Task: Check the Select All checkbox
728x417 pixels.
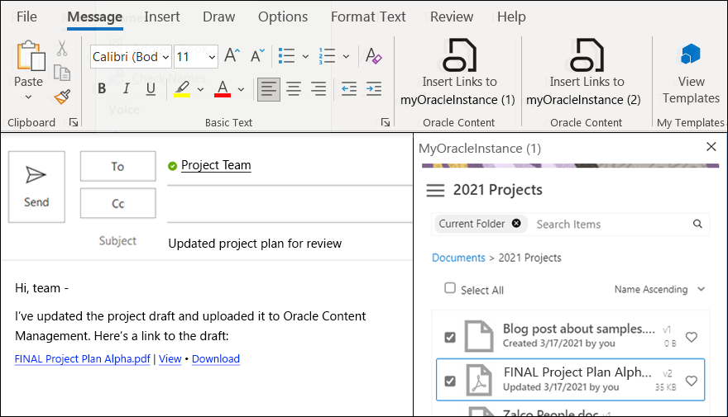Action: 450,288
